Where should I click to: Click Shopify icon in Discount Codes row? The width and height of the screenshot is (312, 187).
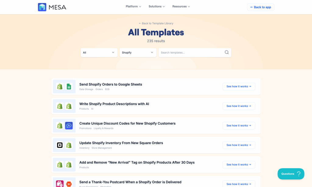coord(60,126)
